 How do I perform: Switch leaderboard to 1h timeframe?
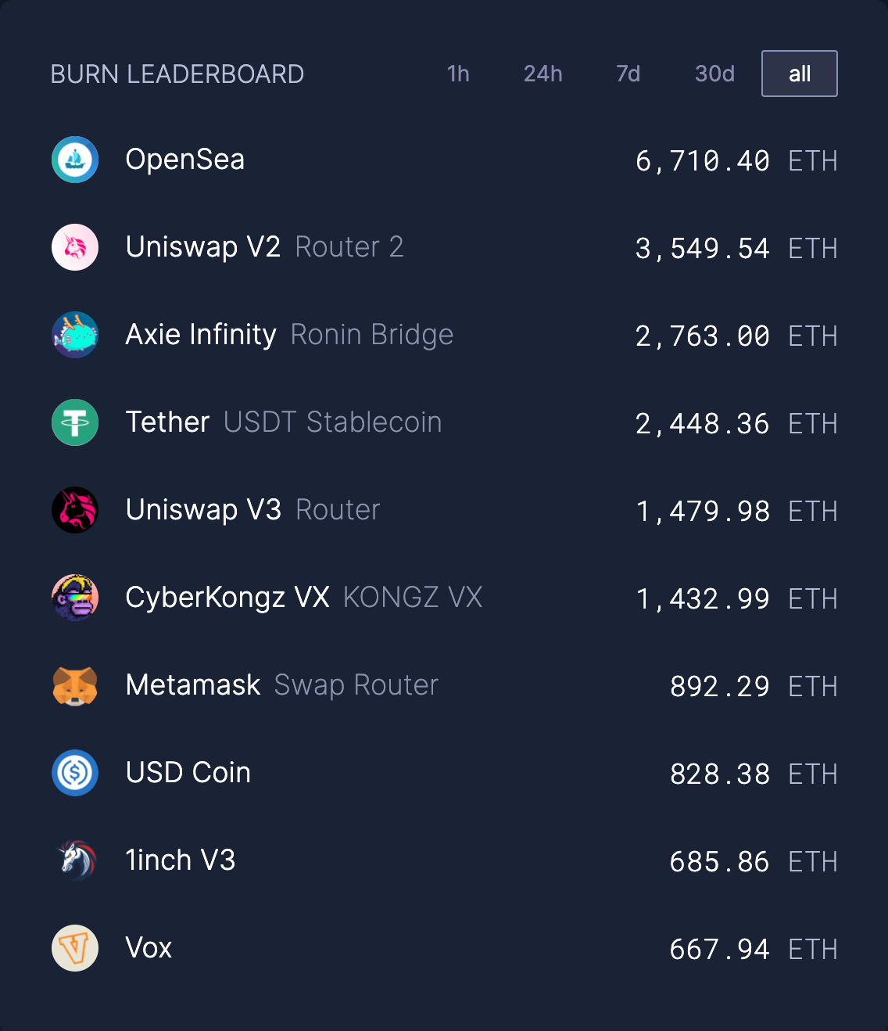pyautogui.click(x=458, y=74)
